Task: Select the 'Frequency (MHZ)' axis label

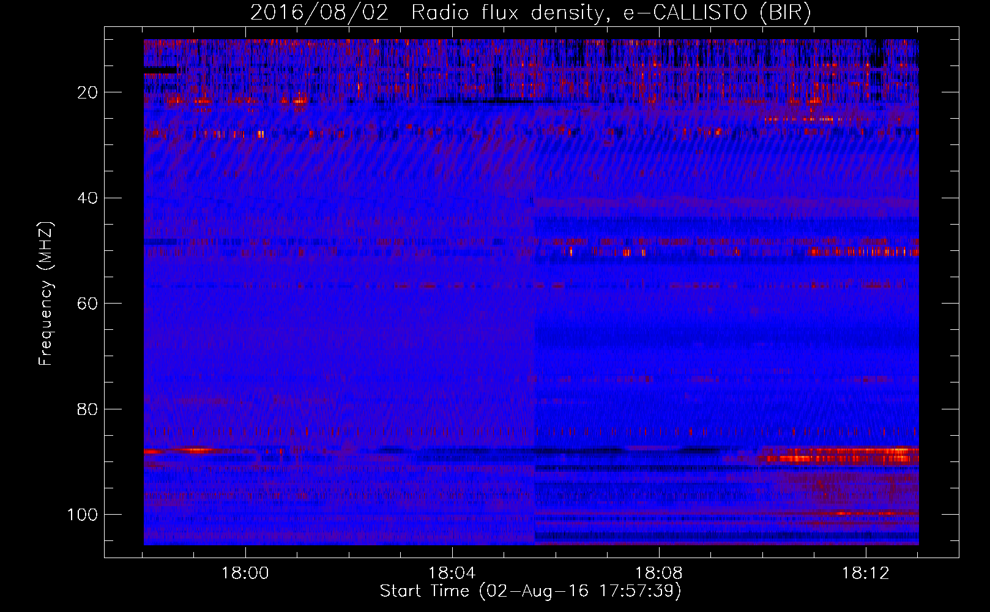Action: [46, 294]
